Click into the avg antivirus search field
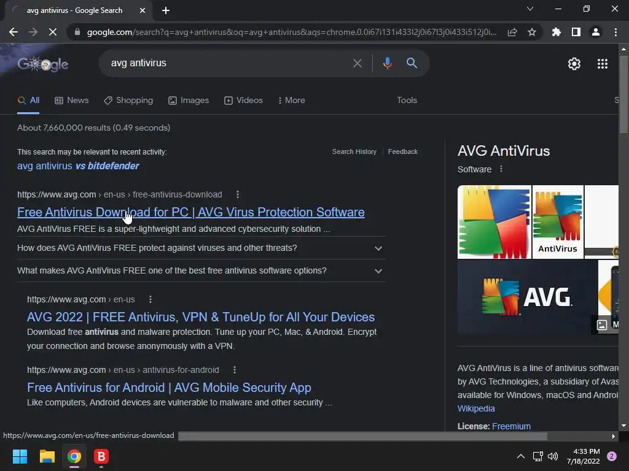 pyautogui.click(x=227, y=63)
